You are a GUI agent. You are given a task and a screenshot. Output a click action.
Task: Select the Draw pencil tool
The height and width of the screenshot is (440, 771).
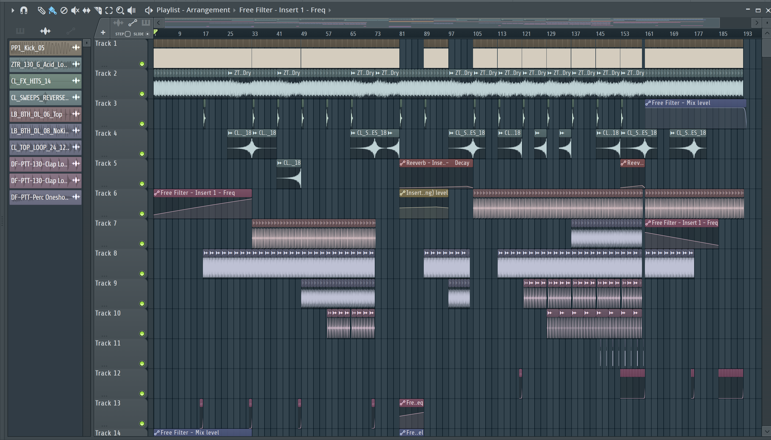(41, 11)
